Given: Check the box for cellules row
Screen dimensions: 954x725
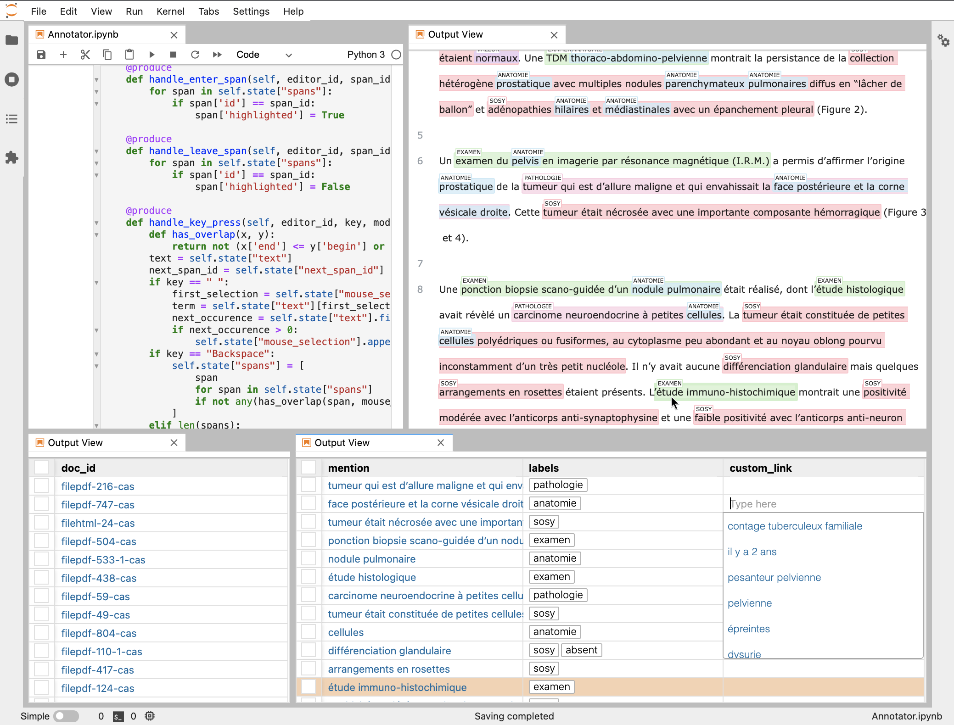Looking at the screenshot, I should coord(309,631).
